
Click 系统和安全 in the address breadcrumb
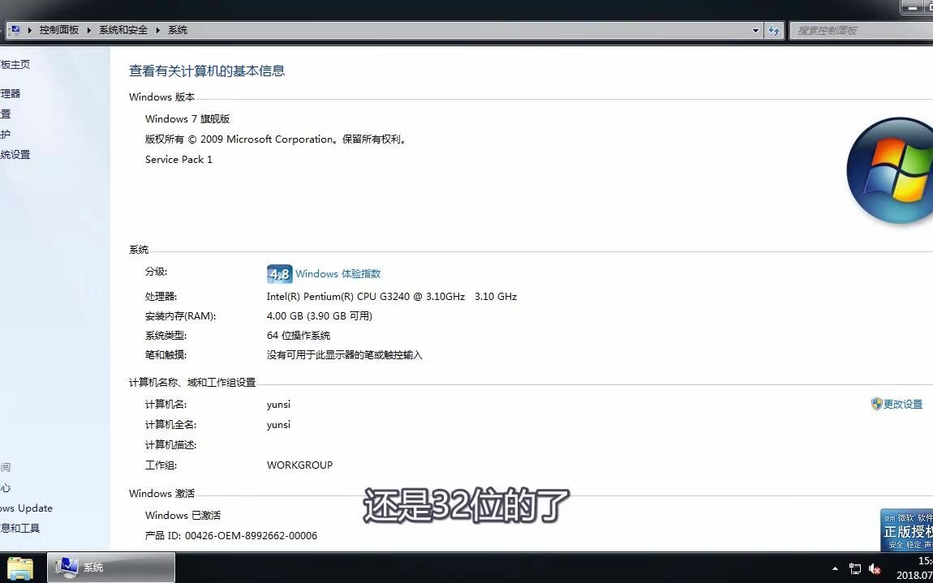click(123, 30)
